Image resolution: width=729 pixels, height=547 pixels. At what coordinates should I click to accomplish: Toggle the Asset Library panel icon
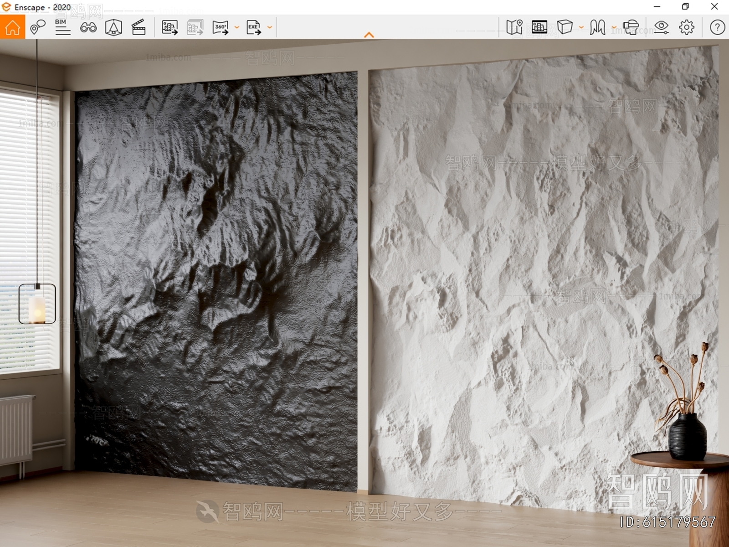click(539, 27)
